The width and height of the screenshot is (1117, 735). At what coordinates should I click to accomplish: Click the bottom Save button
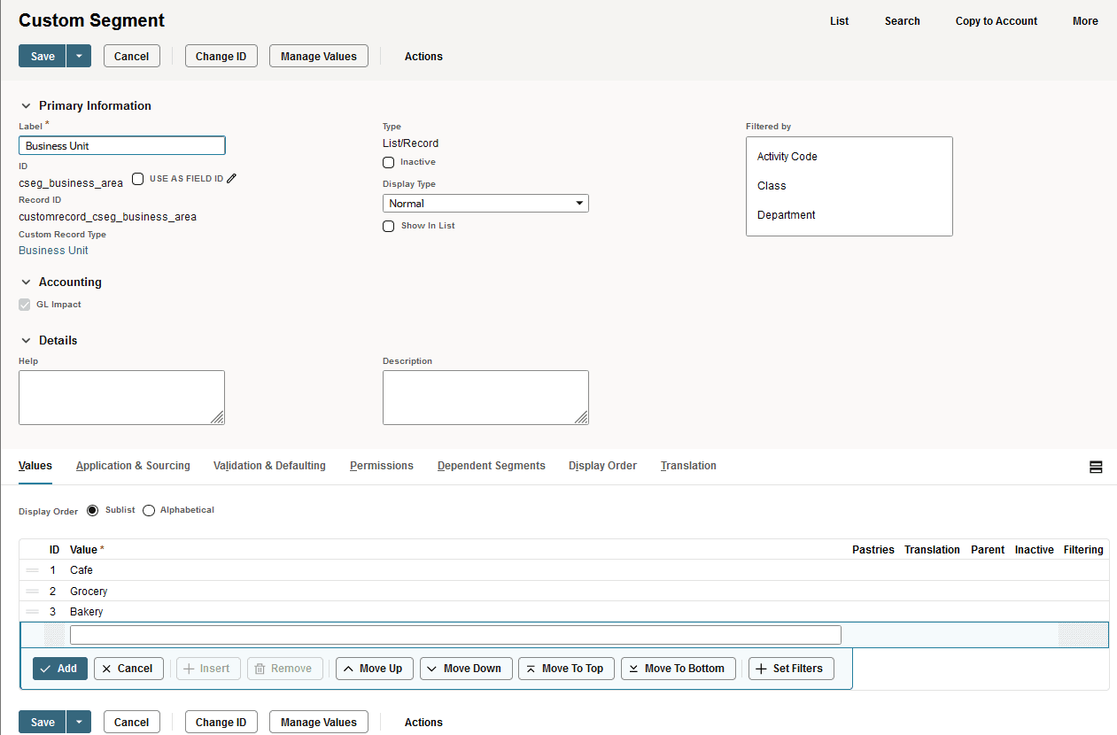(x=43, y=722)
